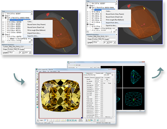167x129 pixels.
Task: Switch to the Cut Quality tab
Action: [x=107, y=77]
